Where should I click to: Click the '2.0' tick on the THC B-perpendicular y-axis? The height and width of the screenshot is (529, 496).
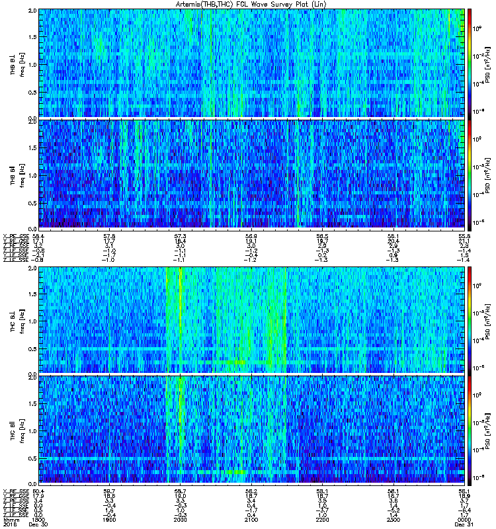tap(32, 268)
